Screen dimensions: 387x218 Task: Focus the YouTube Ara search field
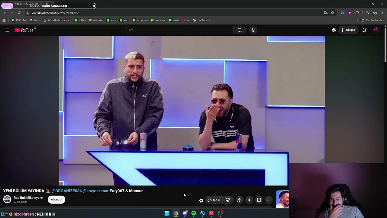(x=179, y=30)
